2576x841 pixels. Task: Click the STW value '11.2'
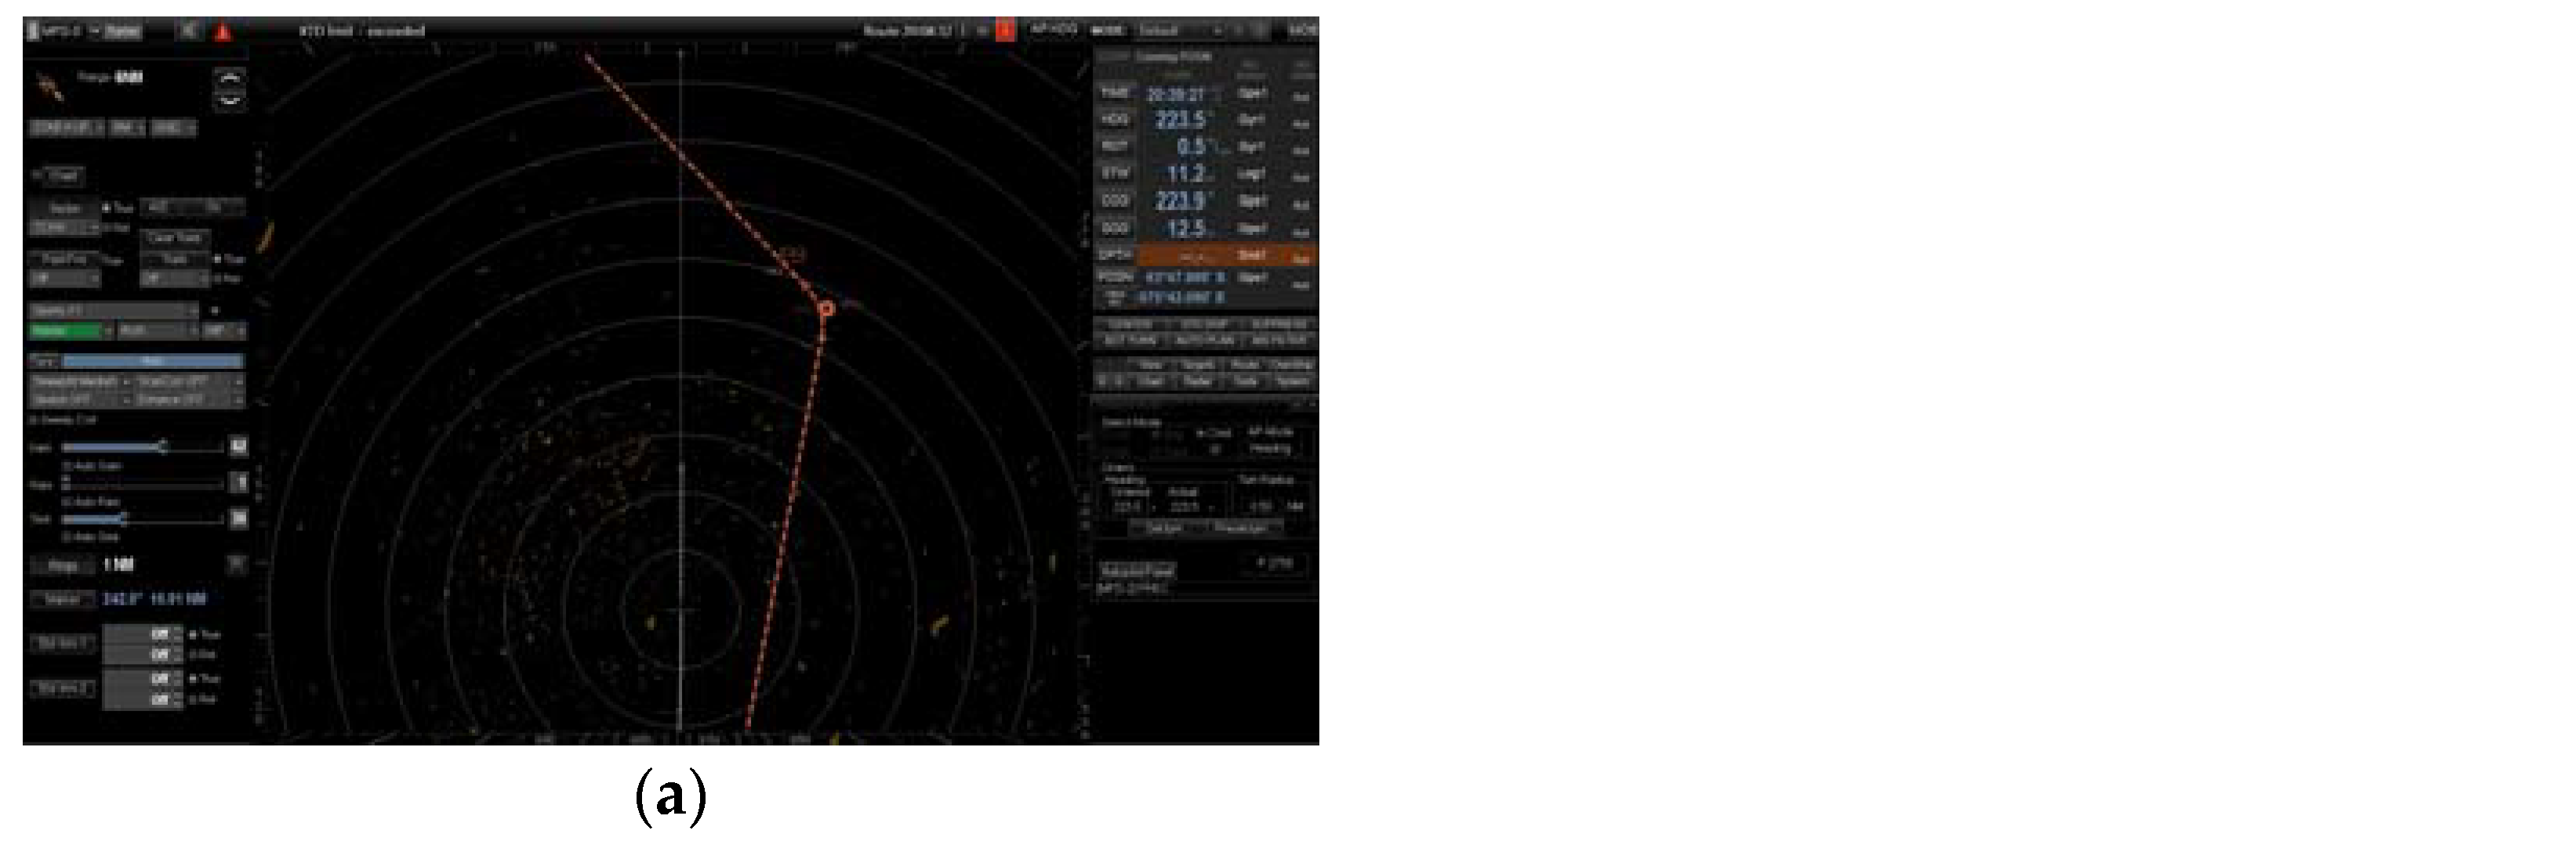click(x=1186, y=174)
